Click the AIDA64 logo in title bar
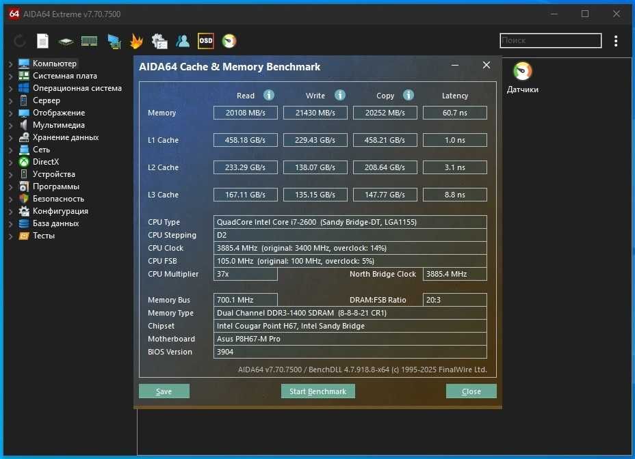 pos(14,14)
